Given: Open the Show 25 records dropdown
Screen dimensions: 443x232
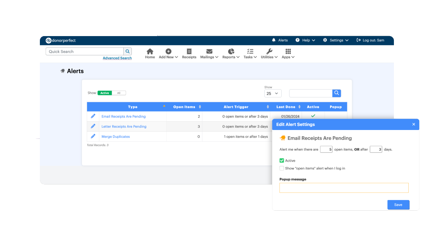Looking at the screenshot, I should pyautogui.click(x=273, y=94).
